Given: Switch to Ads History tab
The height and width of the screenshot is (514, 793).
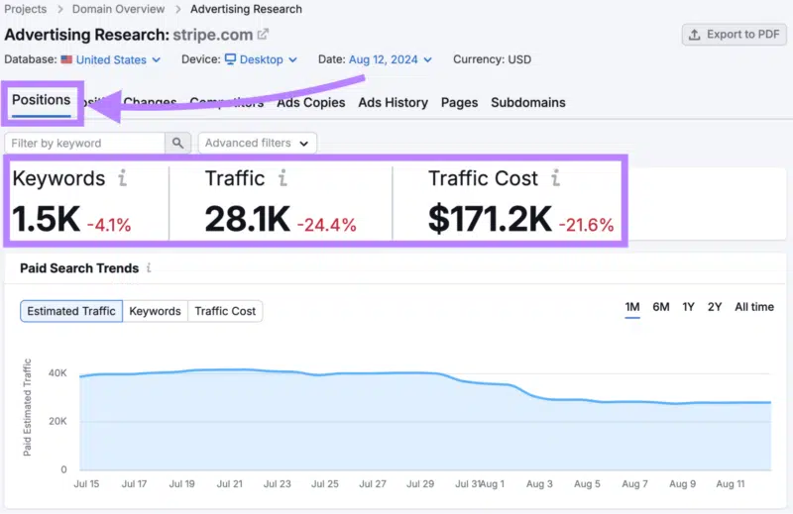Looking at the screenshot, I should tap(393, 103).
